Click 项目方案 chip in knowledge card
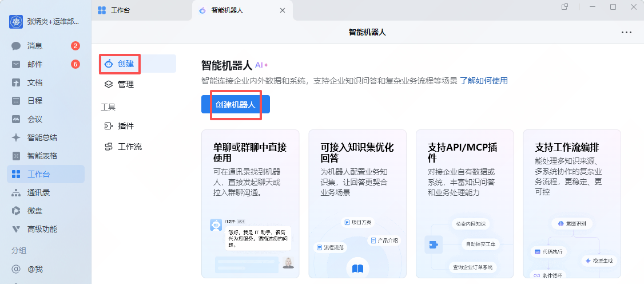The width and height of the screenshot is (644, 284). coord(357,222)
